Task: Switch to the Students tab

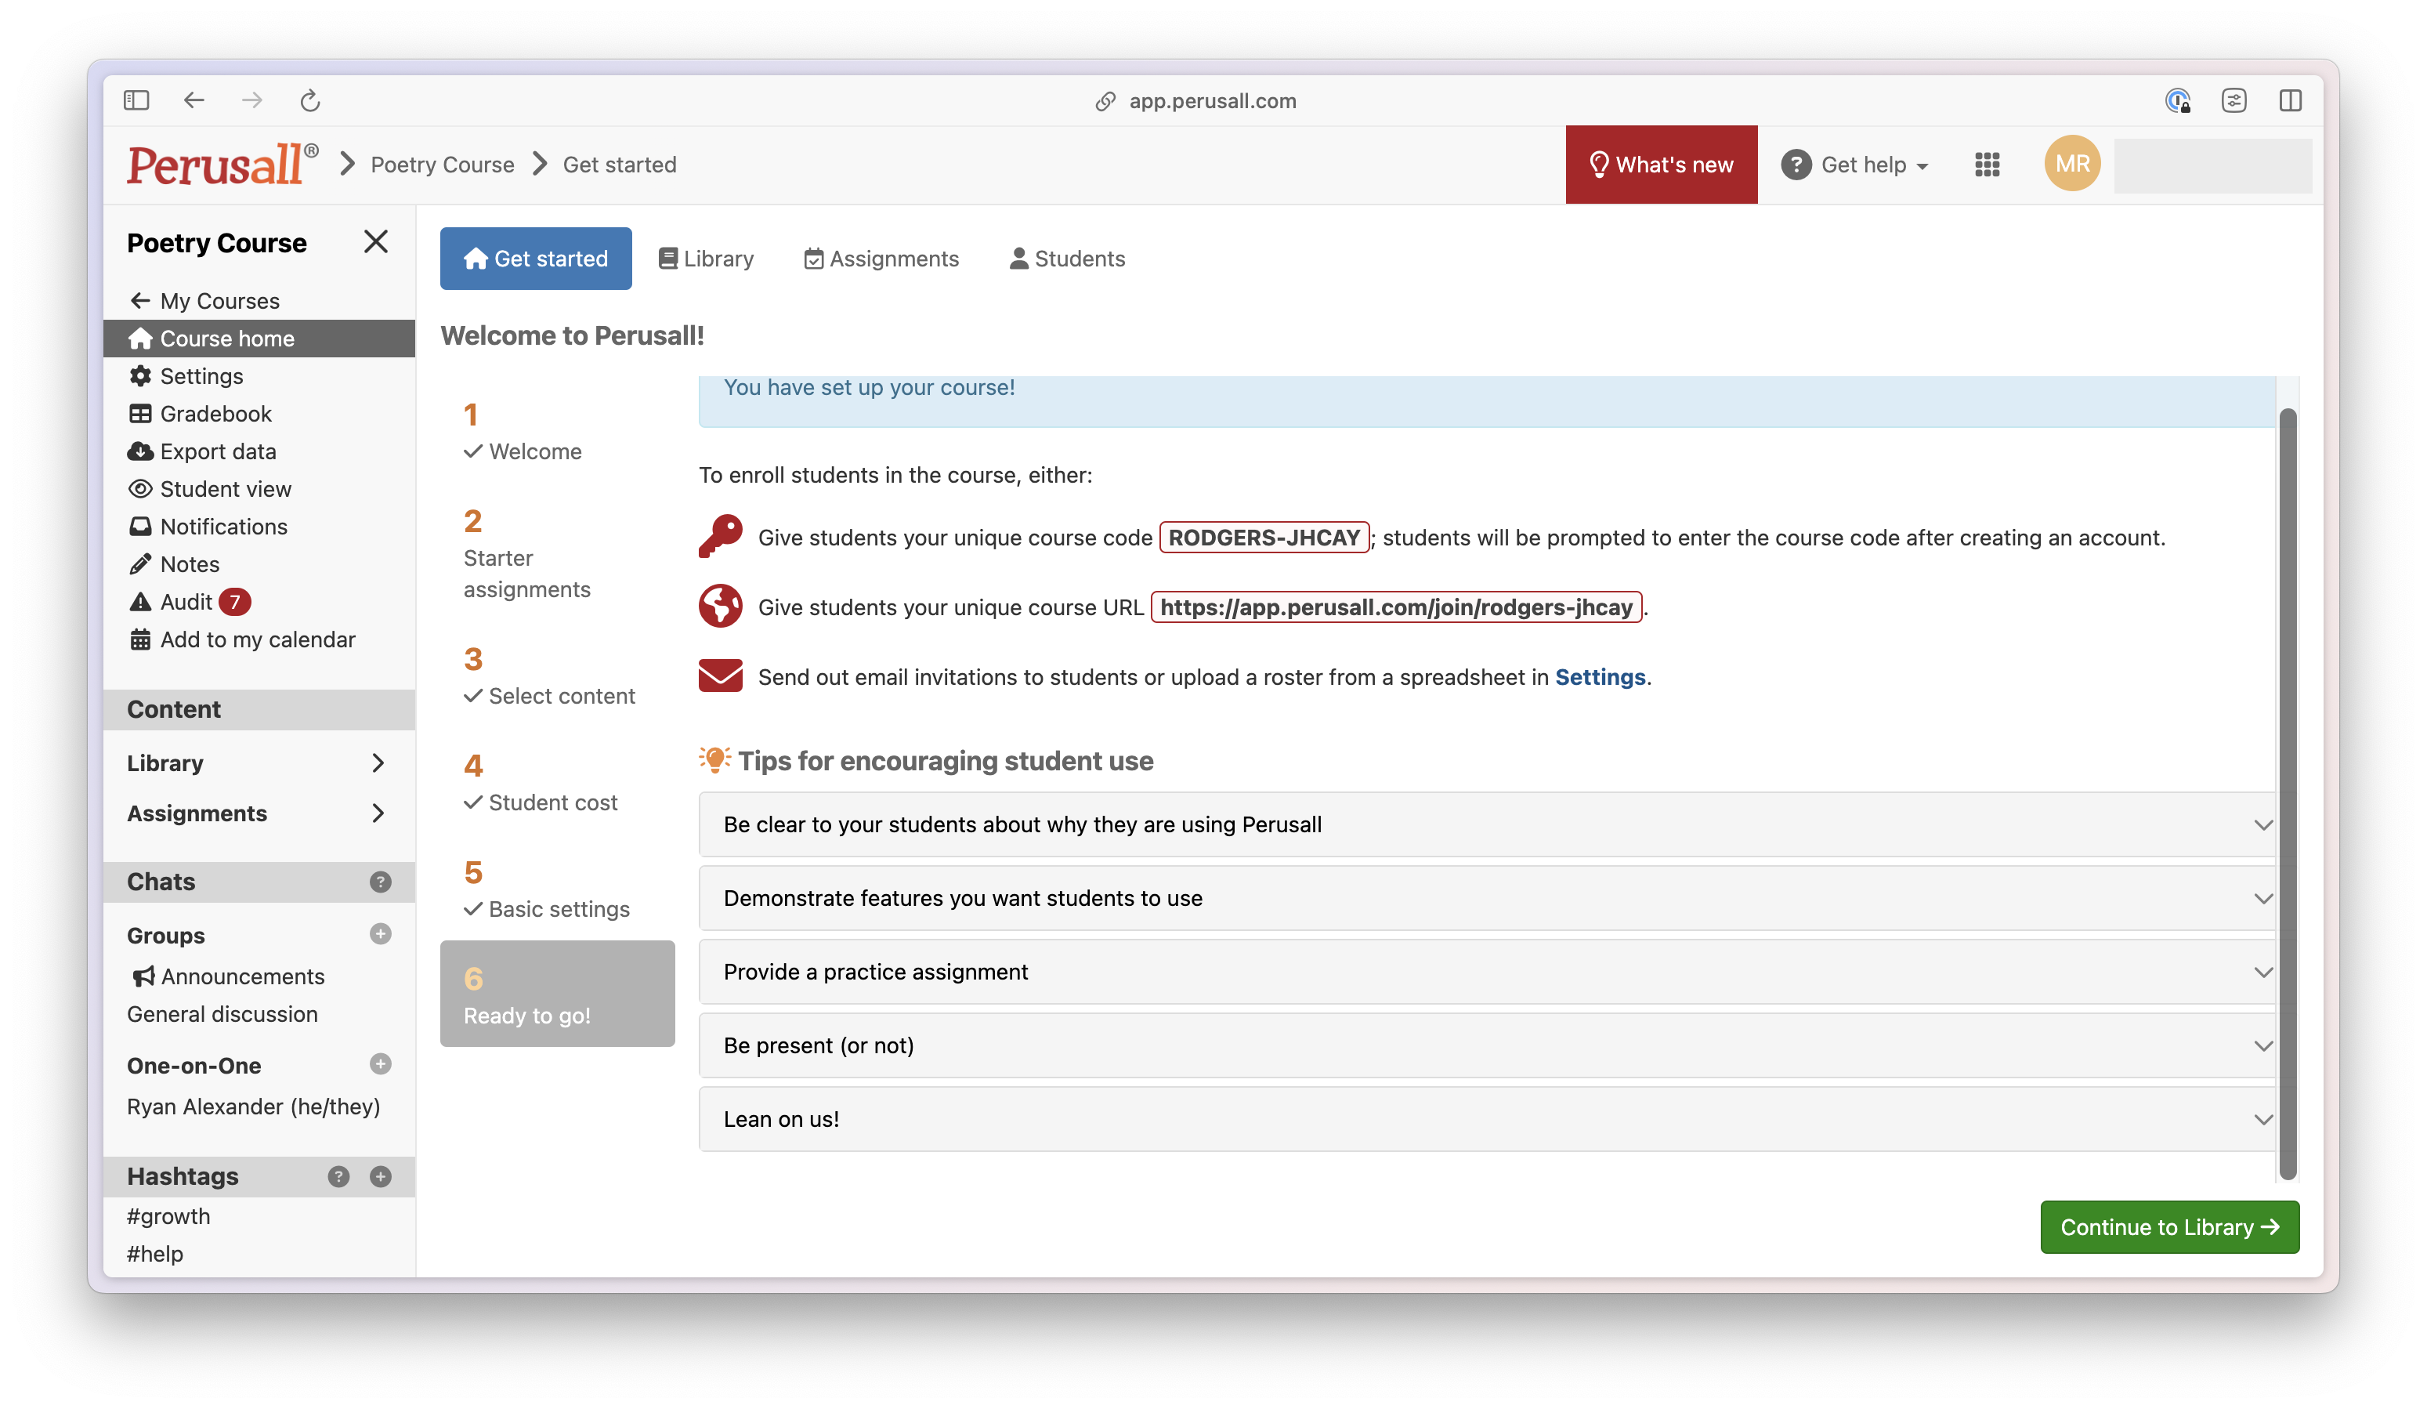Action: 1067,259
